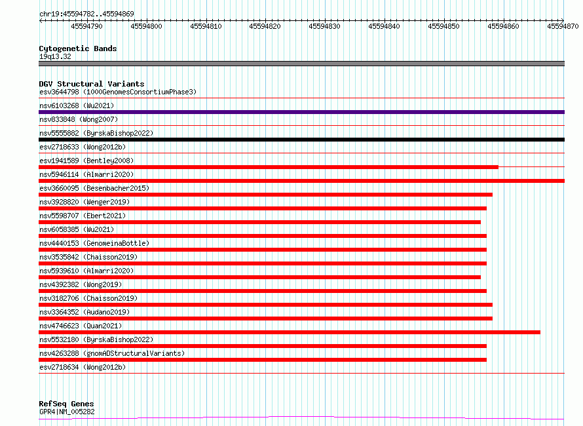Click the magenta GPR4 gene line
This screenshot has height=426, width=583.
pyautogui.click(x=301, y=418)
